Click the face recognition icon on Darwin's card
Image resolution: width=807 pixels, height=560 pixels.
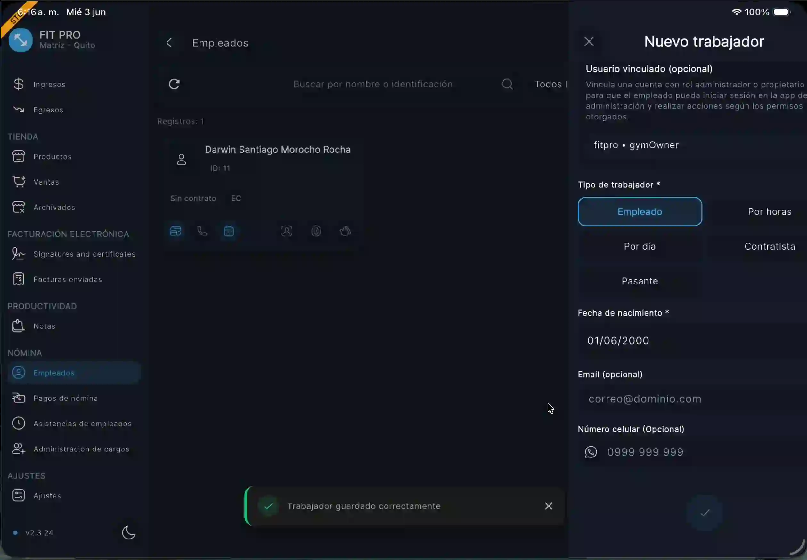[x=287, y=231]
